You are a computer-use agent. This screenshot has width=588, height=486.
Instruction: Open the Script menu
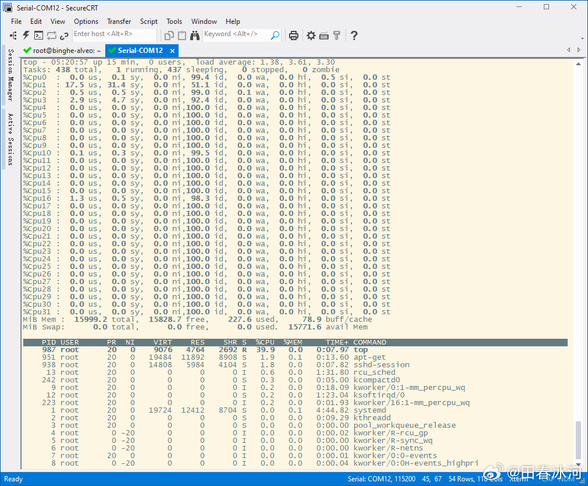pyautogui.click(x=149, y=22)
